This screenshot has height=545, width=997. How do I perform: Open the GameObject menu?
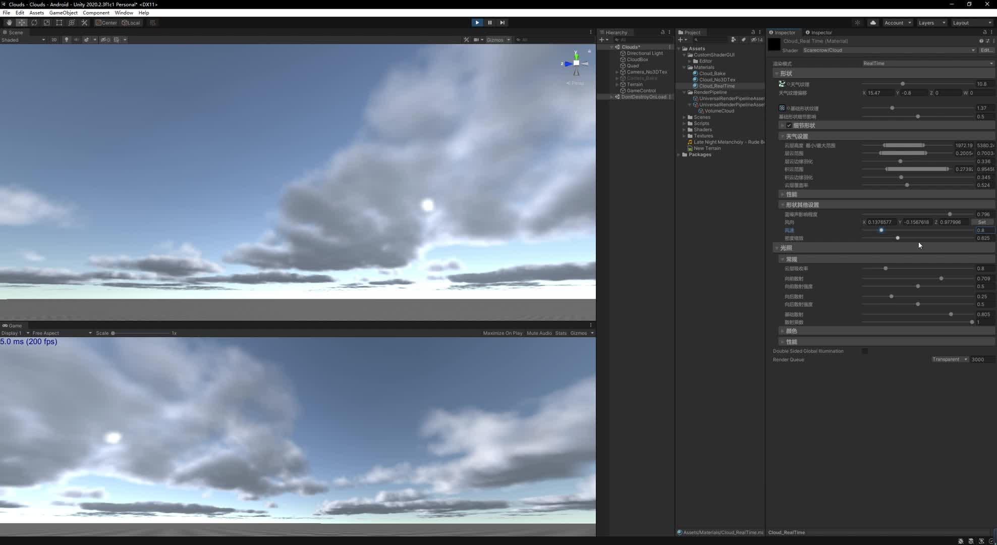[63, 13]
